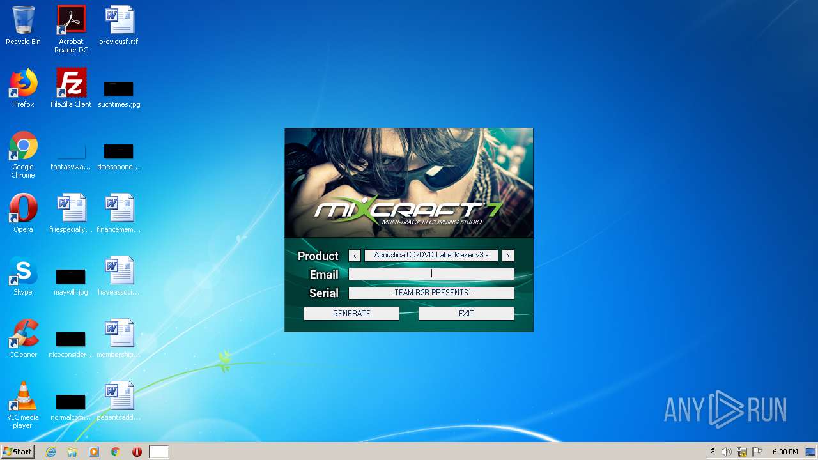Open Action Center flag icon
This screenshot has width=818, height=460.
coord(757,452)
